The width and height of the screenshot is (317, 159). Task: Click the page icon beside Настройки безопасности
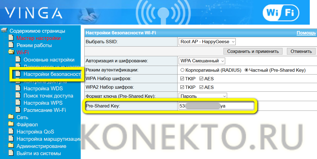tap(18, 74)
